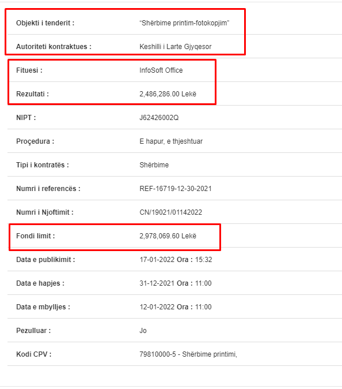
Task: Select the Rezultati amount 2,486,286.00 Lekë
Action: (168, 94)
